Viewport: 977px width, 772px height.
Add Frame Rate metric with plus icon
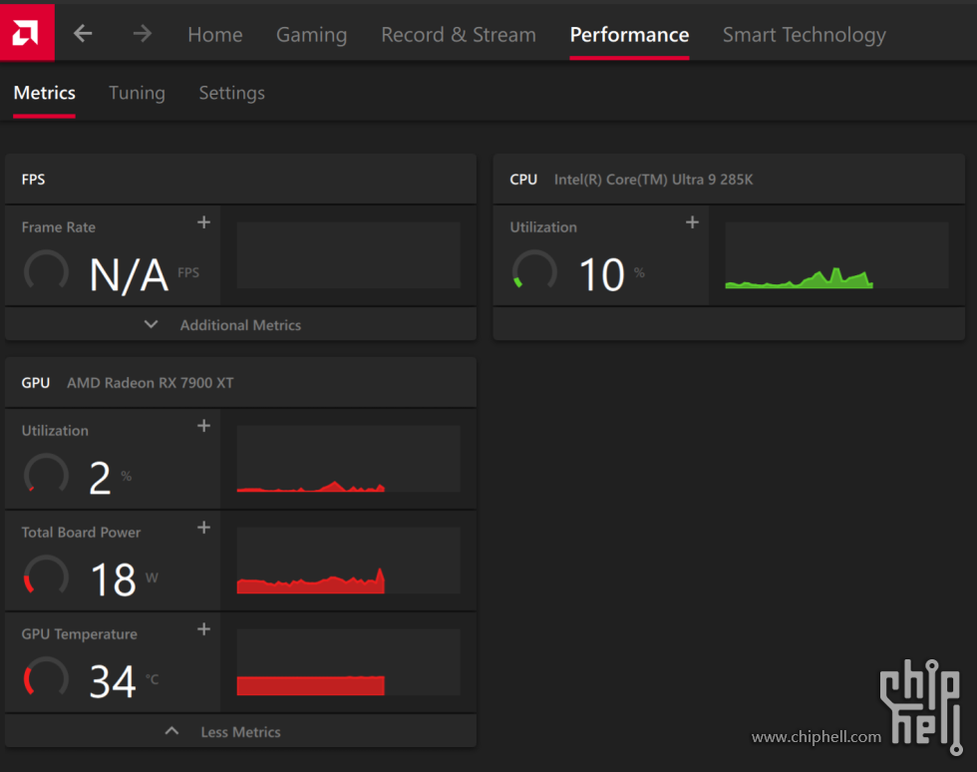[203, 222]
